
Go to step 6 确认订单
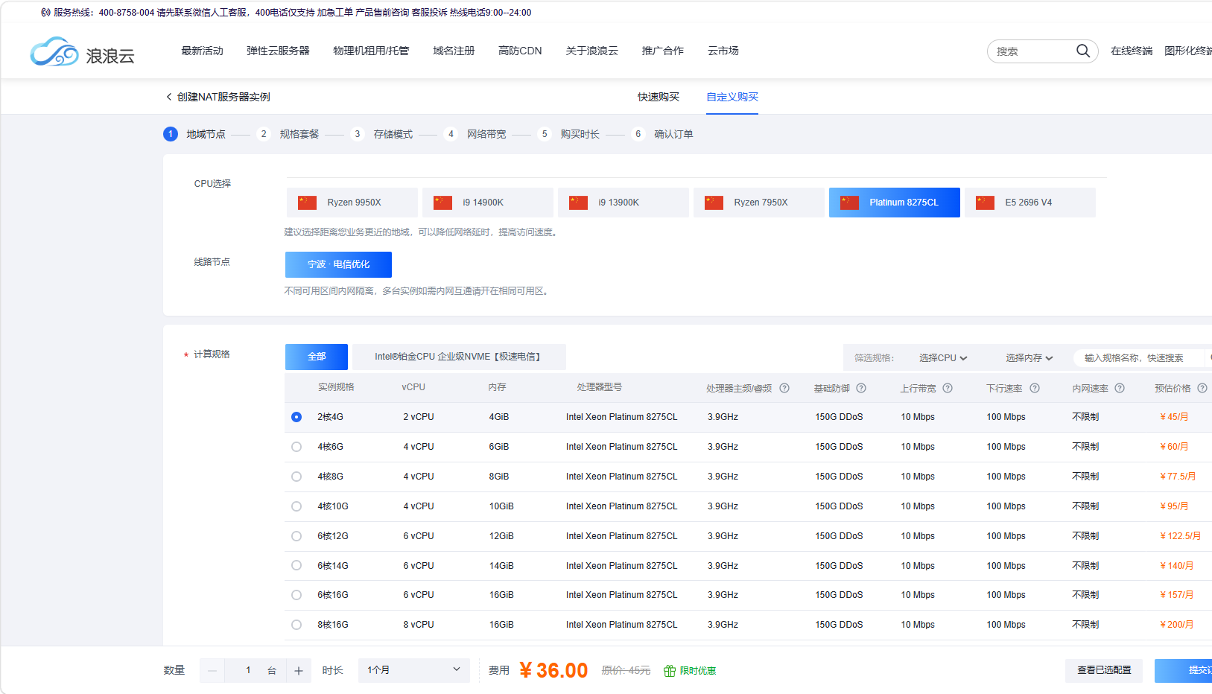point(663,134)
